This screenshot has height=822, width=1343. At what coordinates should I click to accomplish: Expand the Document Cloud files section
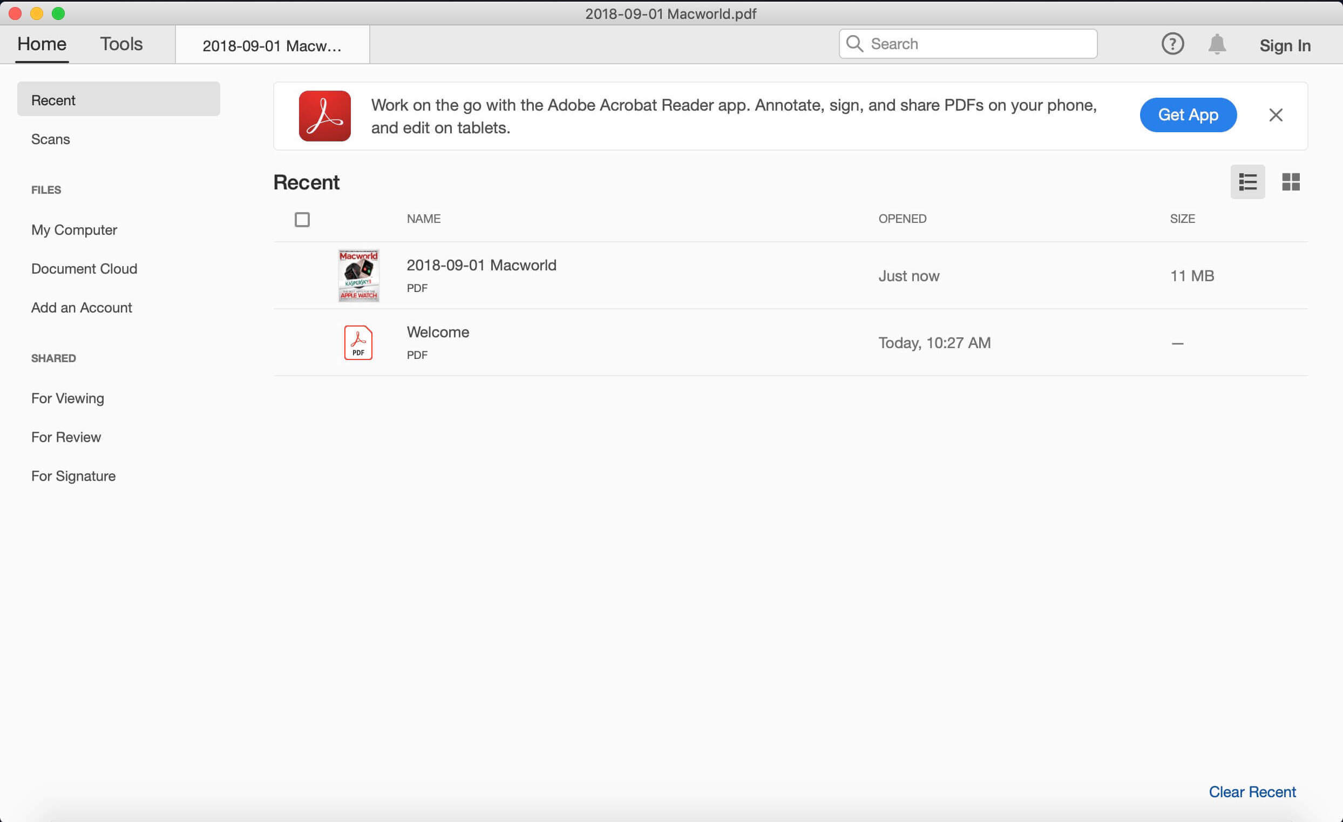(x=84, y=268)
